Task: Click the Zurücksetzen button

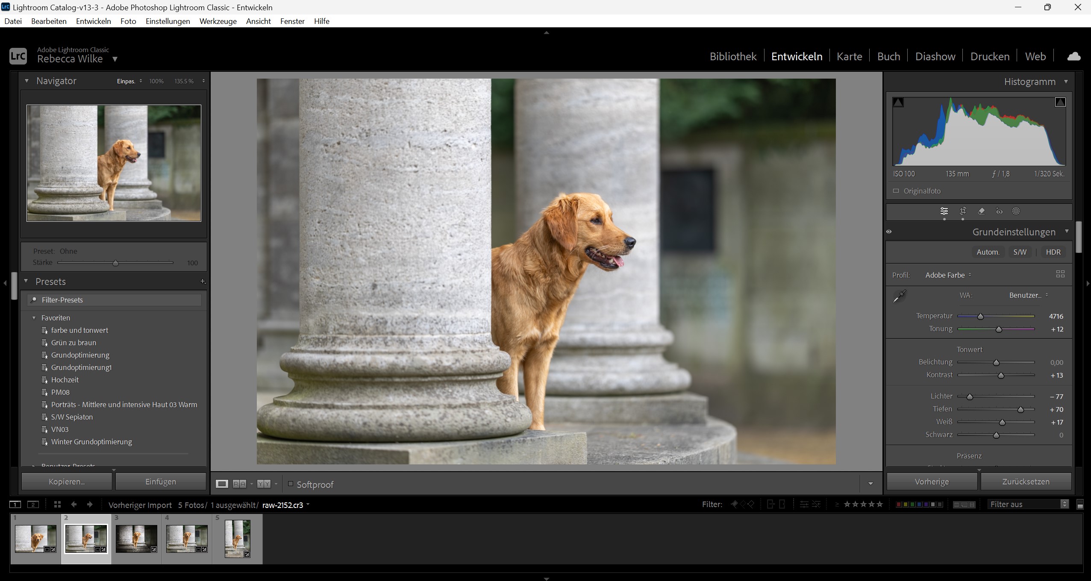Action: pyautogui.click(x=1026, y=481)
